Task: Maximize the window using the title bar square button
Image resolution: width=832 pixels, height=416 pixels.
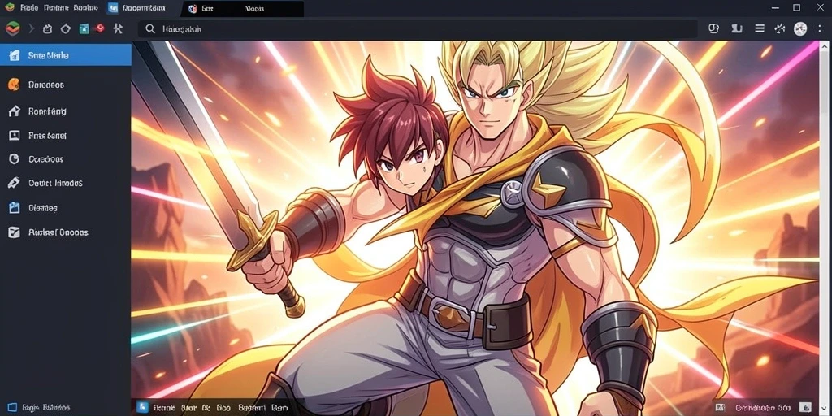Action: pos(796,7)
